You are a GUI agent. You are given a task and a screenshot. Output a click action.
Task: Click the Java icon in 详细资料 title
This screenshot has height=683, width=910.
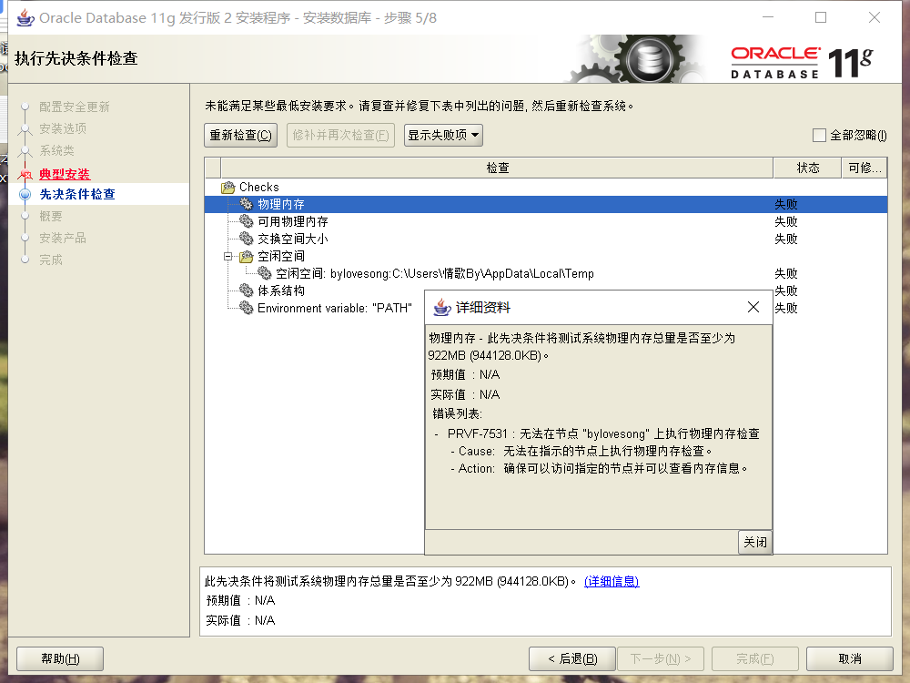pos(442,307)
